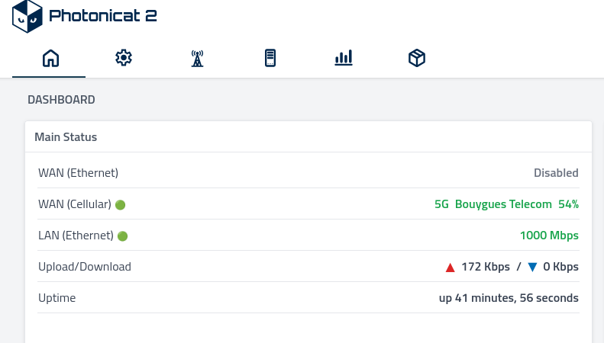Screen dimensions: 604x343
Task: Click the red upload arrow indicator
Action: pyautogui.click(x=450, y=268)
